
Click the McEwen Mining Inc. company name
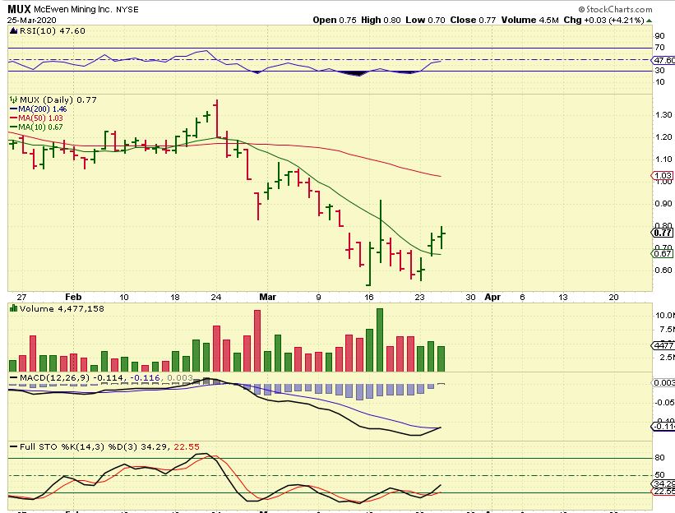(x=72, y=9)
